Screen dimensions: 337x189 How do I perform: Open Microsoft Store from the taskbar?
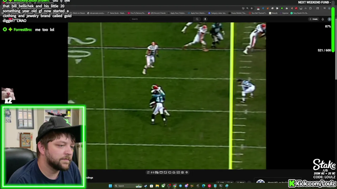(151, 186)
